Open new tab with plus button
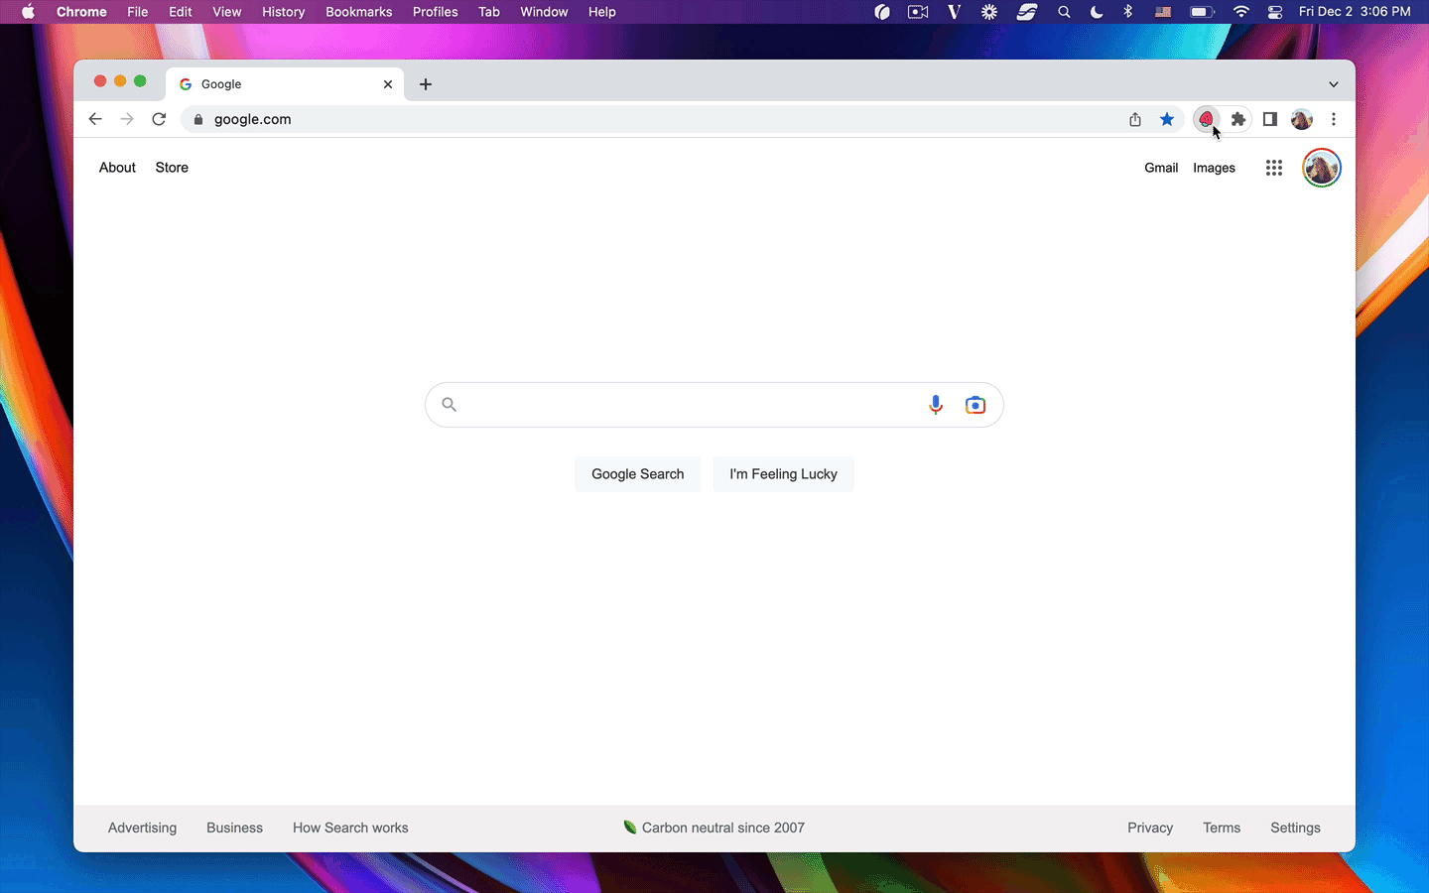The width and height of the screenshot is (1429, 893). tap(426, 84)
